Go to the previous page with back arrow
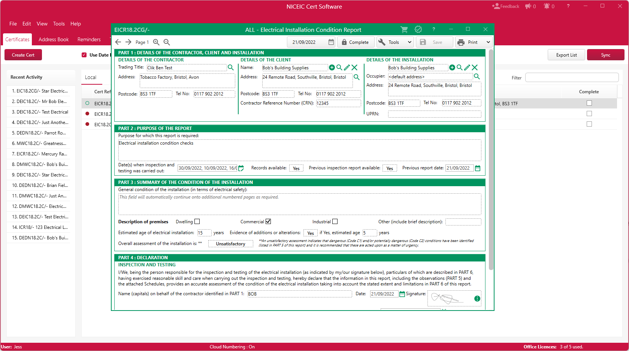 (118, 42)
